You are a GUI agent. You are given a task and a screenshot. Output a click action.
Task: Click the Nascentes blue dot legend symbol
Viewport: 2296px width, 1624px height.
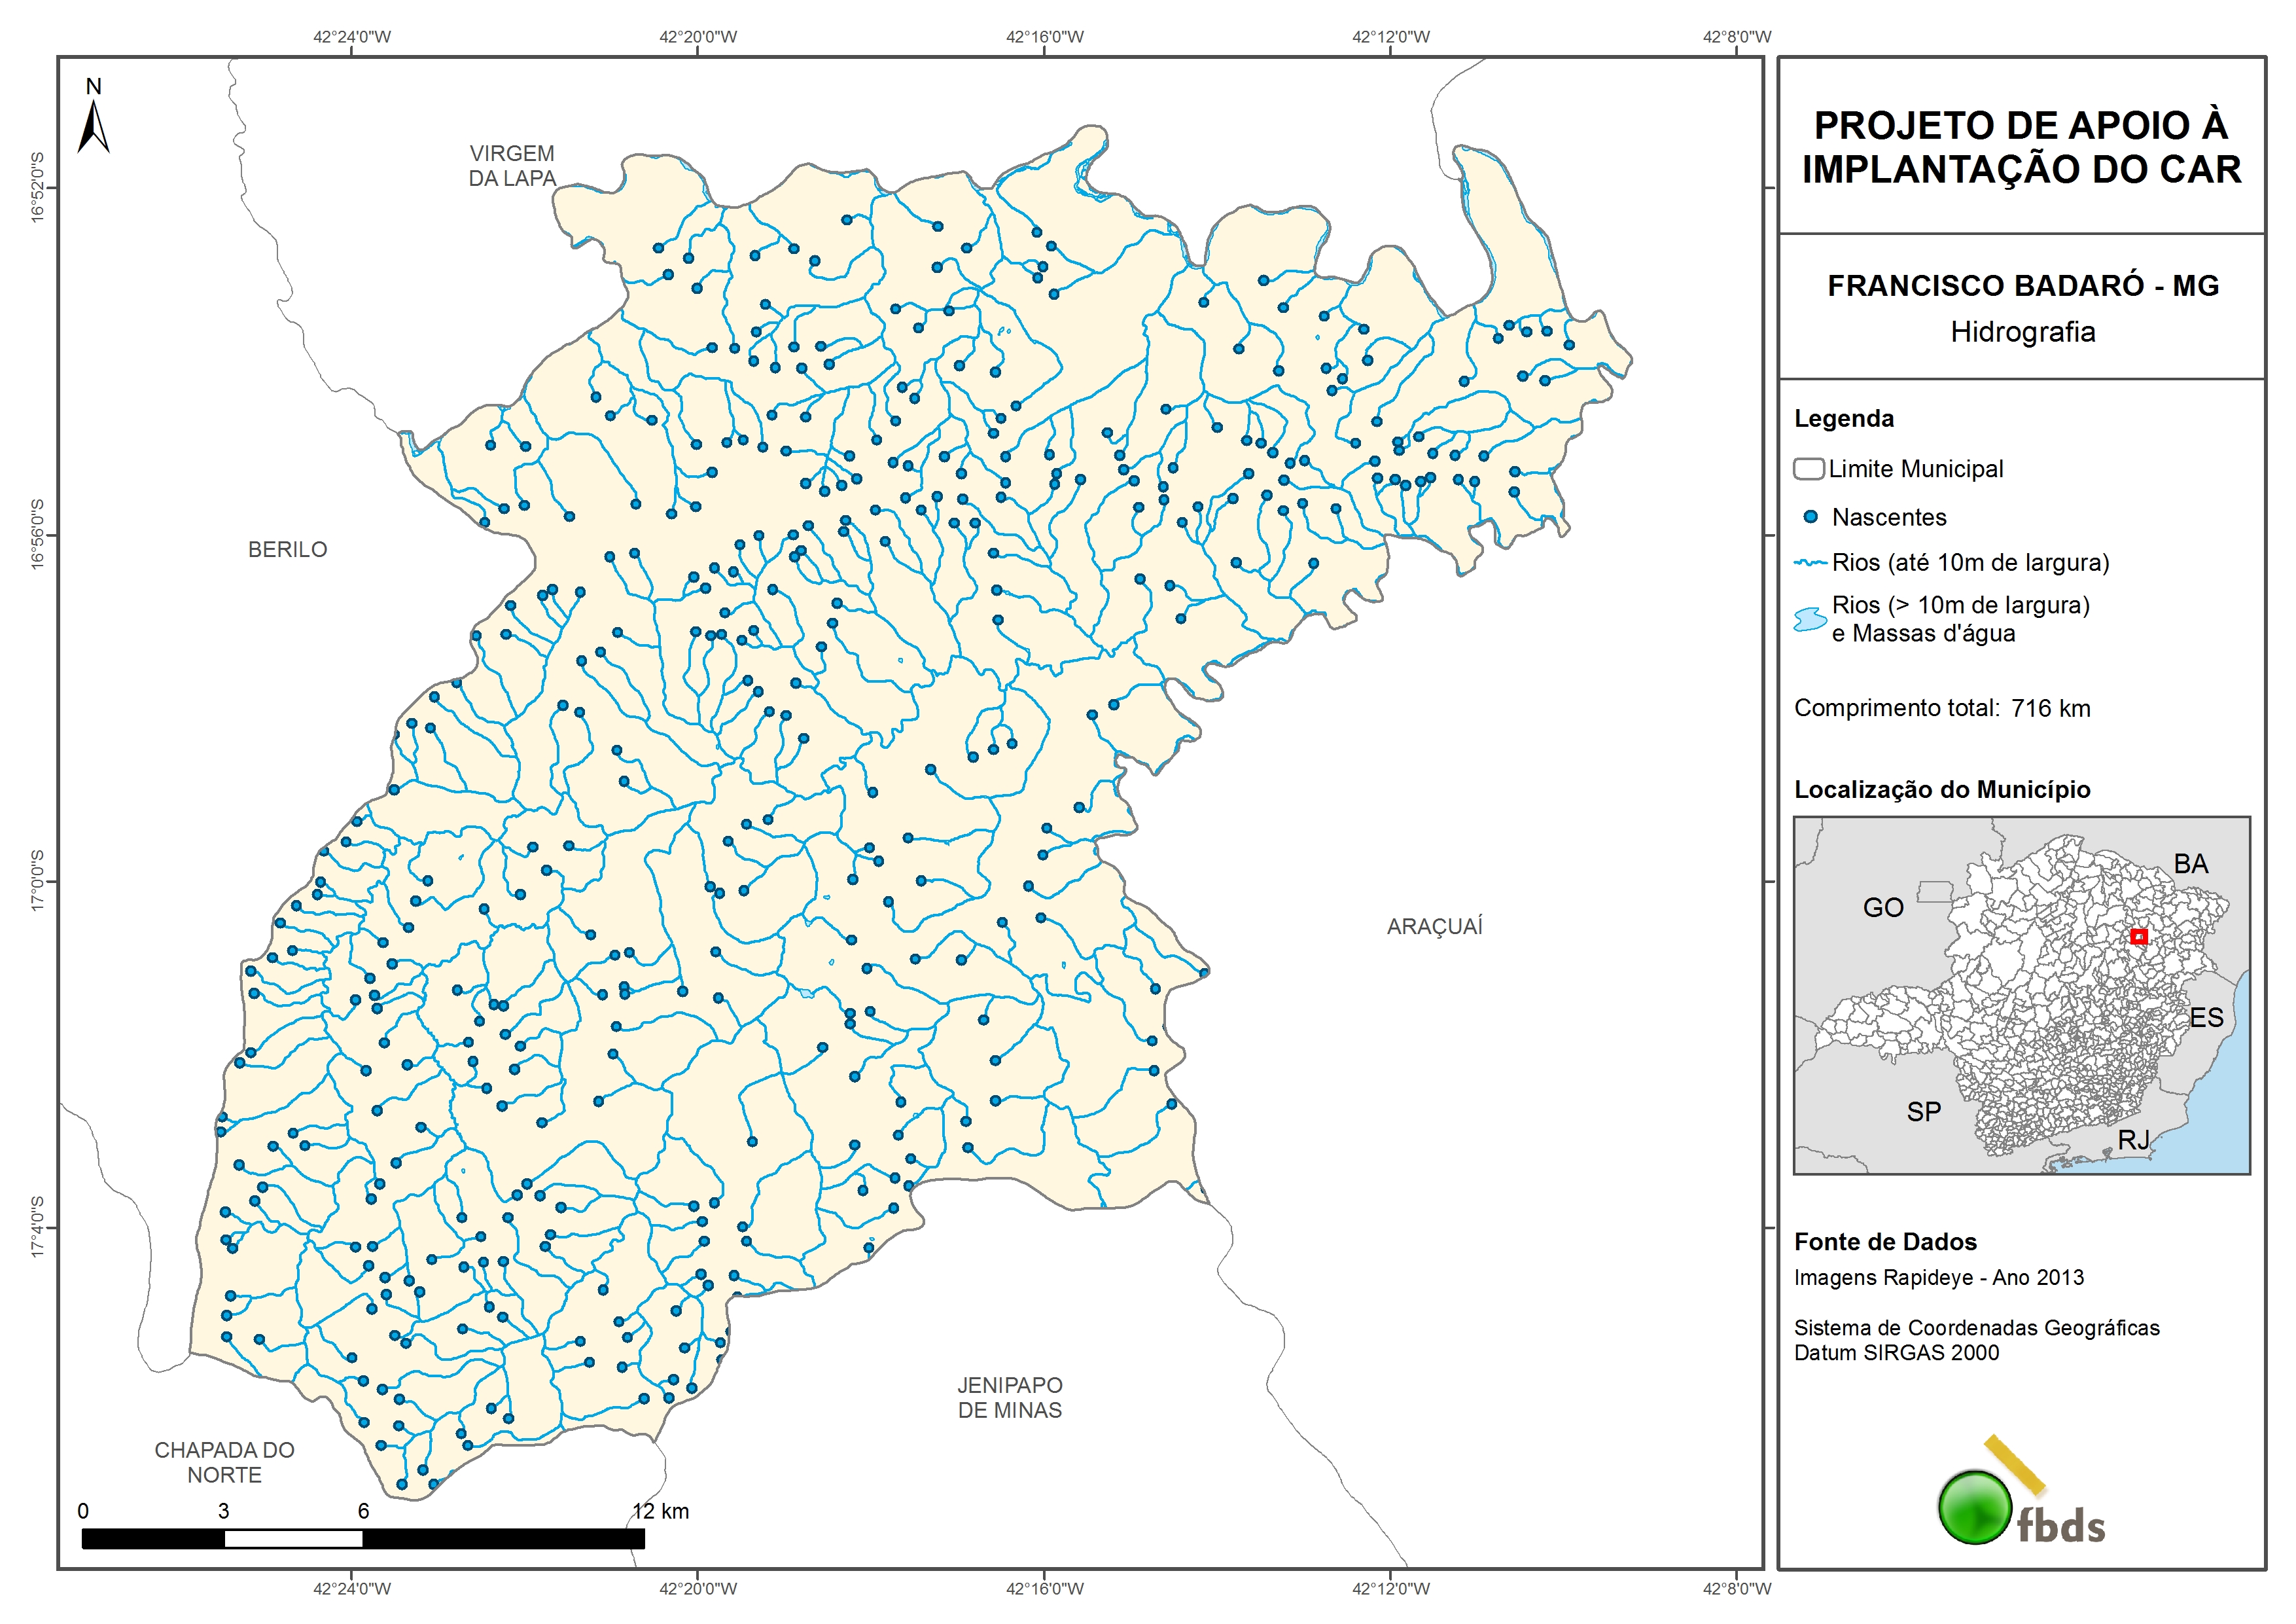pyautogui.click(x=1810, y=517)
